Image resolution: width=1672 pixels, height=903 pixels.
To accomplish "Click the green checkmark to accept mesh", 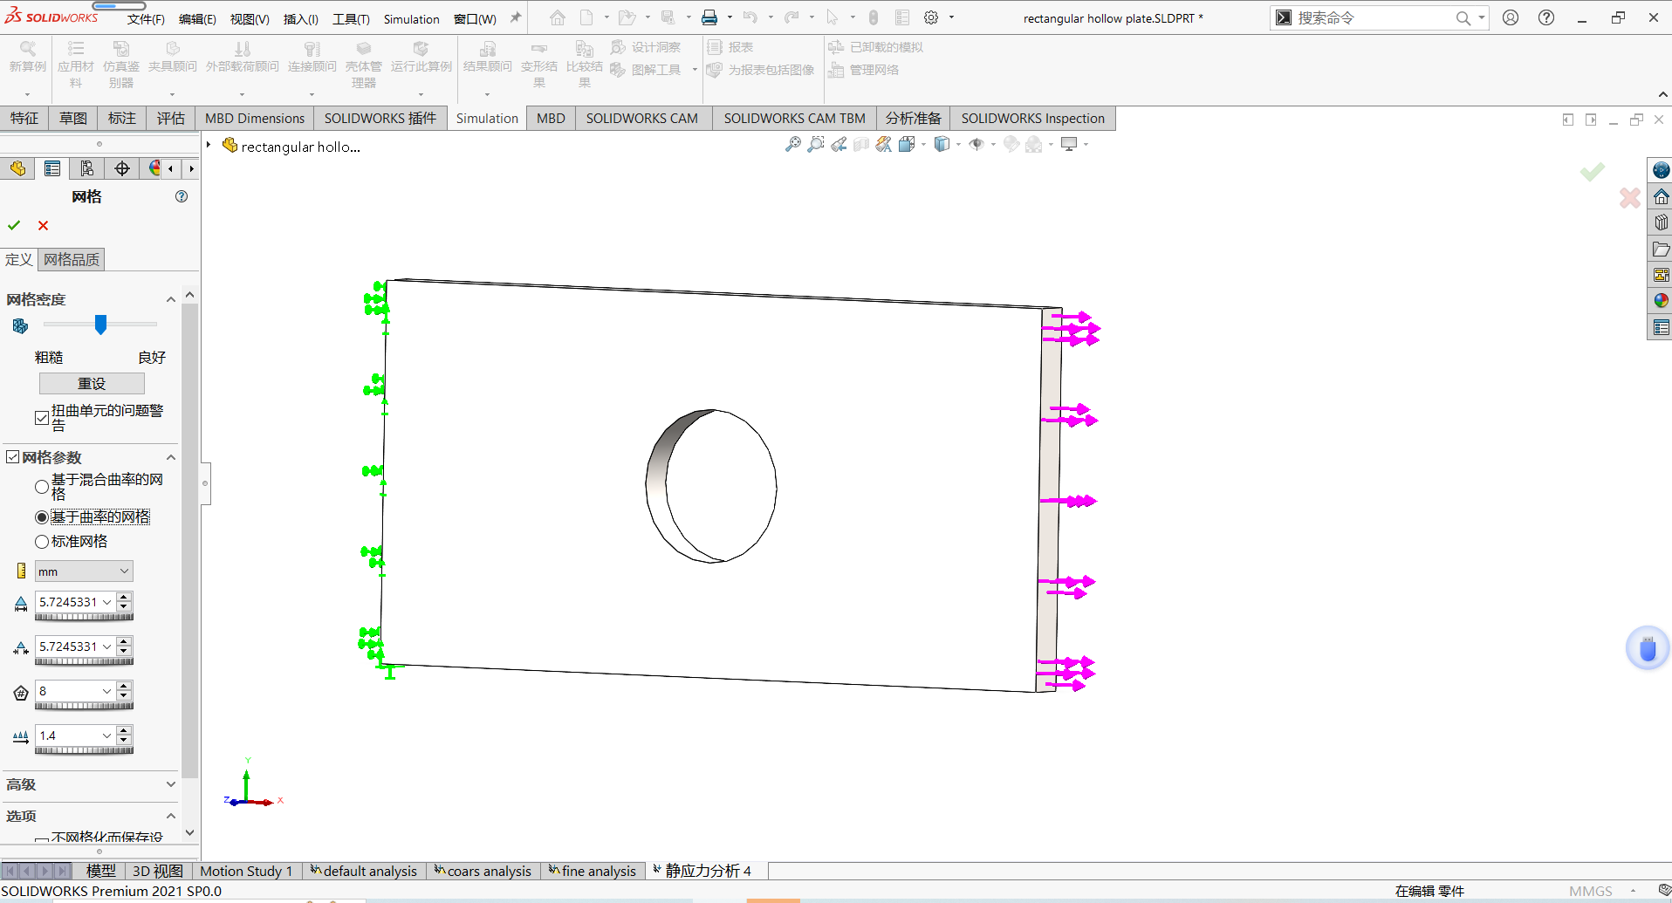I will [14, 225].
